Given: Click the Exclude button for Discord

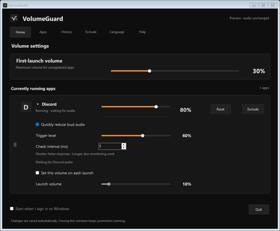Looking at the screenshot, I should coord(253,109).
